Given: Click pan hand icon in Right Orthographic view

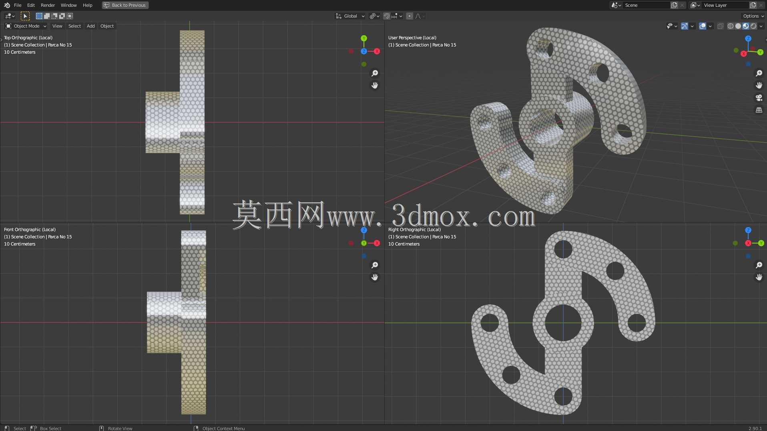Looking at the screenshot, I should (759, 277).
